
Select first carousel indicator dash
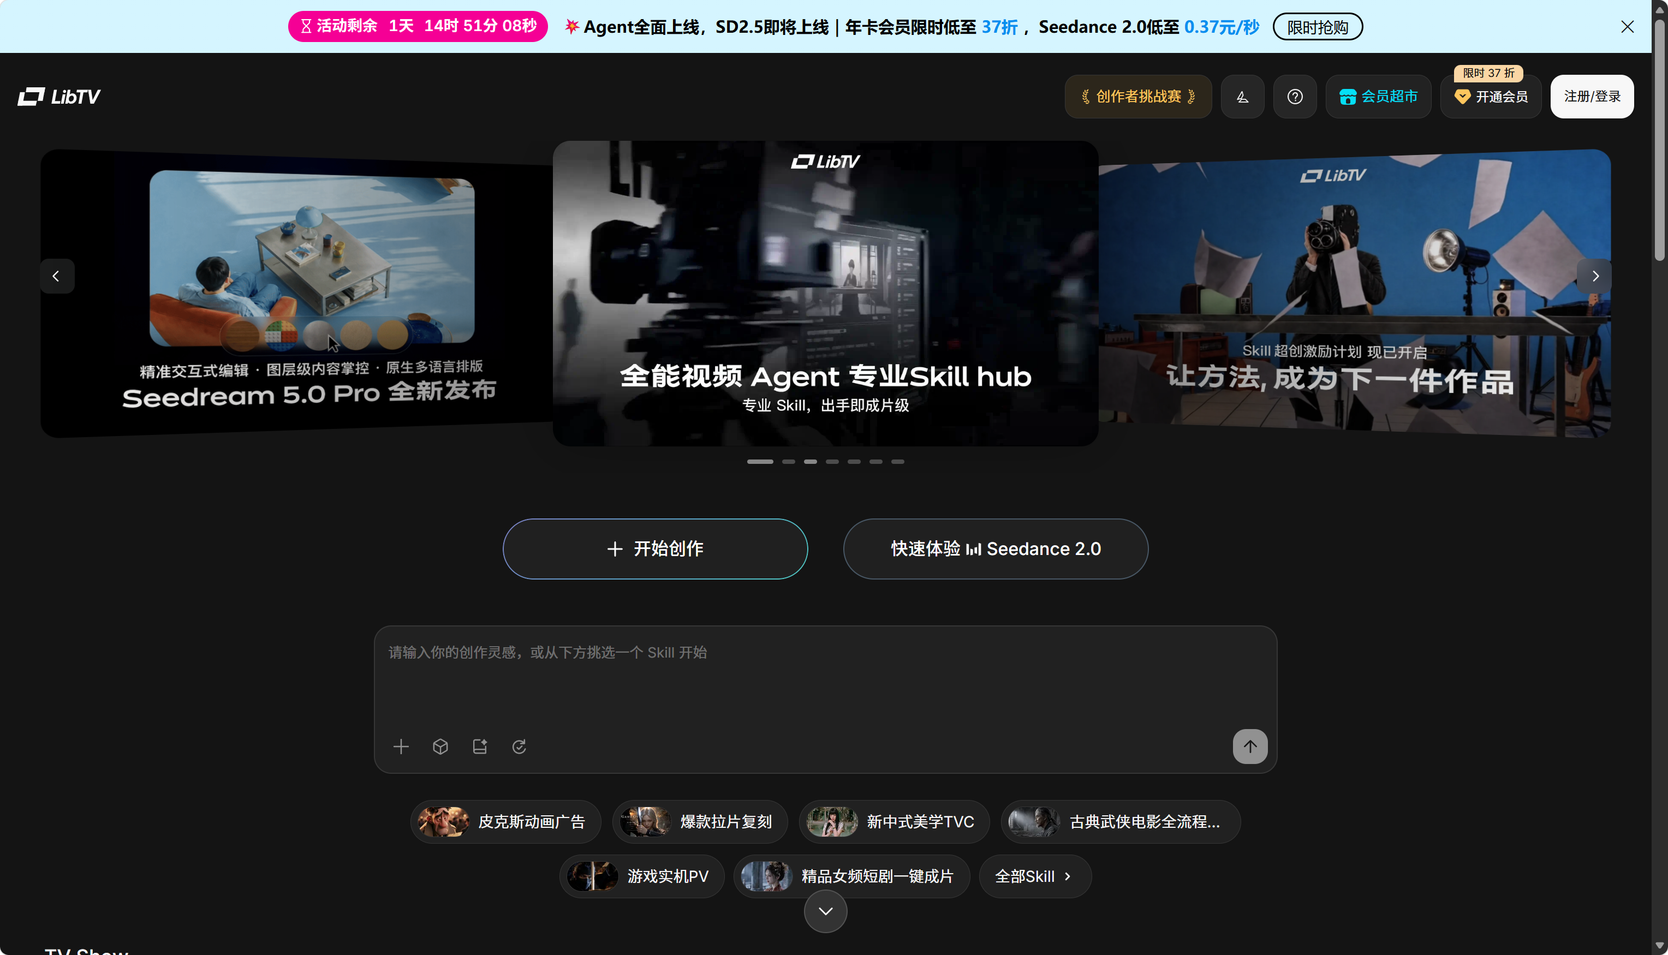point(760,462)
